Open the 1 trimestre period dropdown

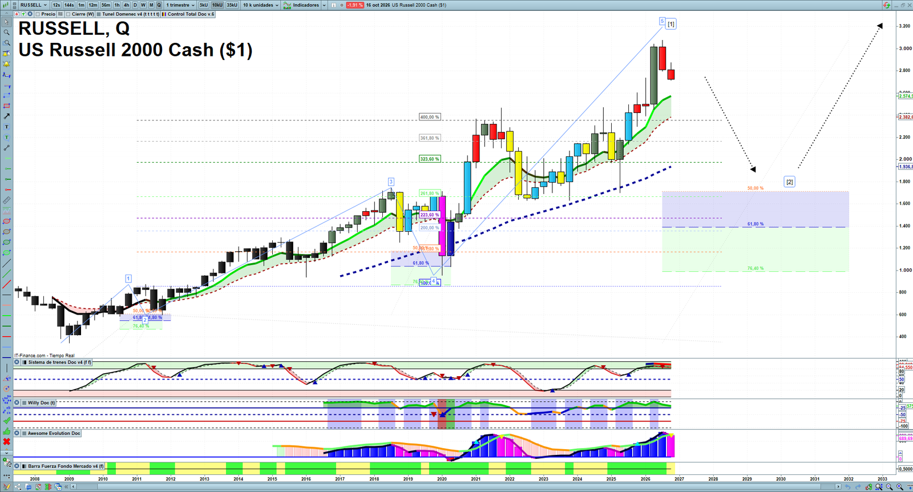[180, 5]
